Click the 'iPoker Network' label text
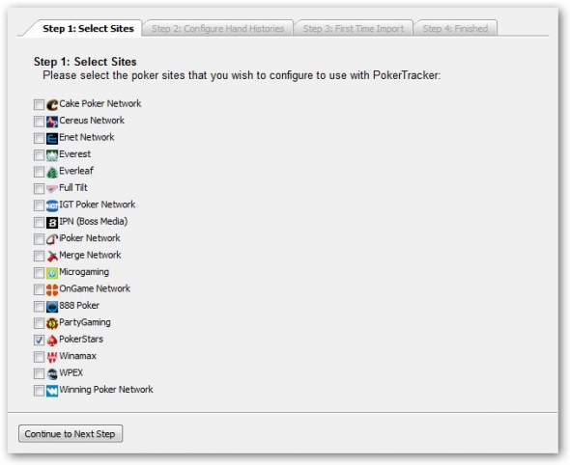 click(x=90, y=238)
